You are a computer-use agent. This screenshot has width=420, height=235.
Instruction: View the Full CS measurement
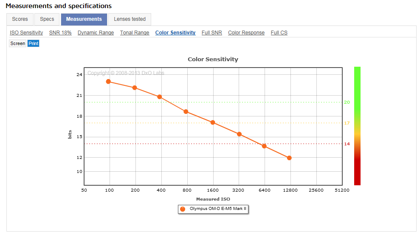click(x=279, y=33)
